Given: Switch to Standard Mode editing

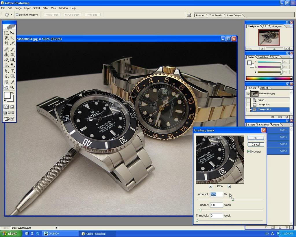Looking at the screenshot, I should tap(6, 107).
